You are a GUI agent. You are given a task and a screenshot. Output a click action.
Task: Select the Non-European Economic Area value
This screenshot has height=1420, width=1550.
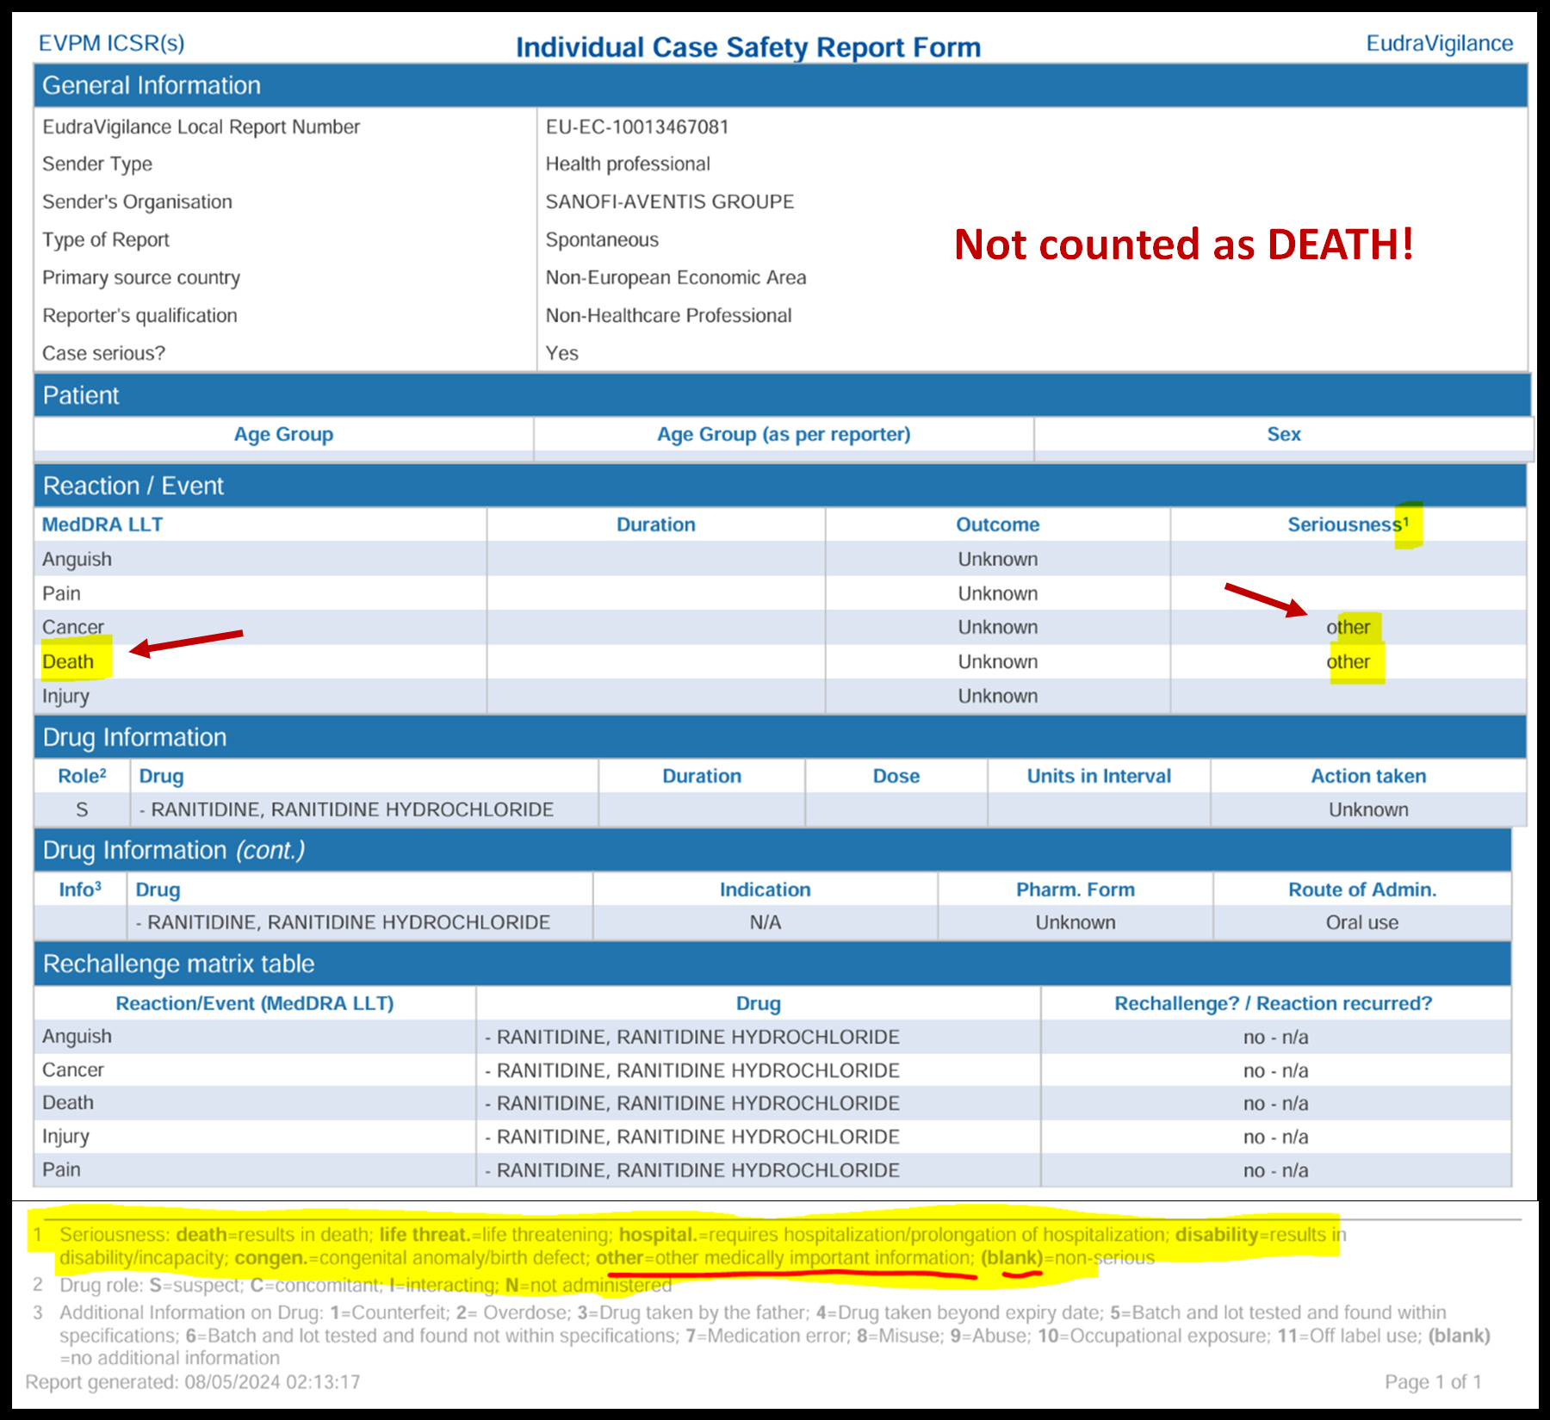coord(676,278)
